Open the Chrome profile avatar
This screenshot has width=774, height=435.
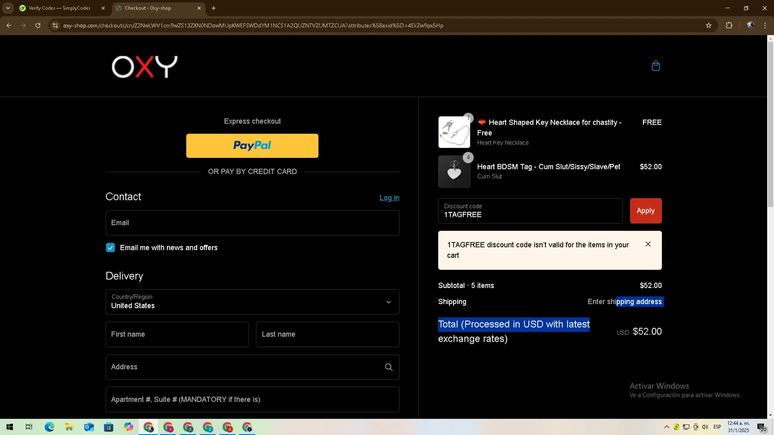[x=751, y=25]
